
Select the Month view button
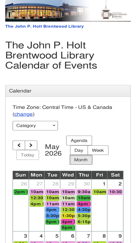pos(81,160)
